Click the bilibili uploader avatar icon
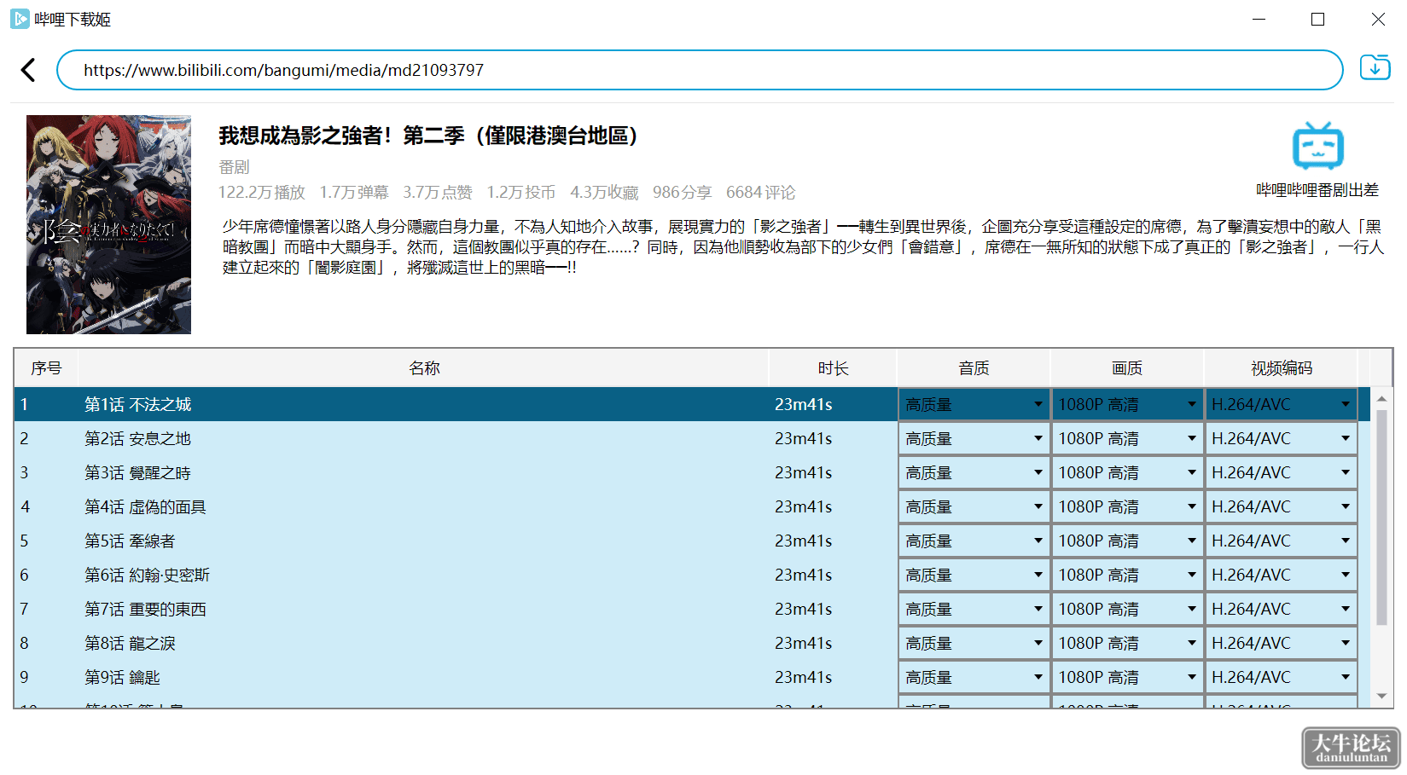The height and width of the screenshot is (775, 1407). (x=1317, y=146)
